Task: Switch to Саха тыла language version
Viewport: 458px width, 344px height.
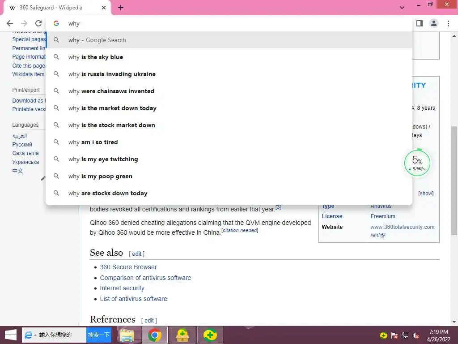Action: tap(25, 153)
